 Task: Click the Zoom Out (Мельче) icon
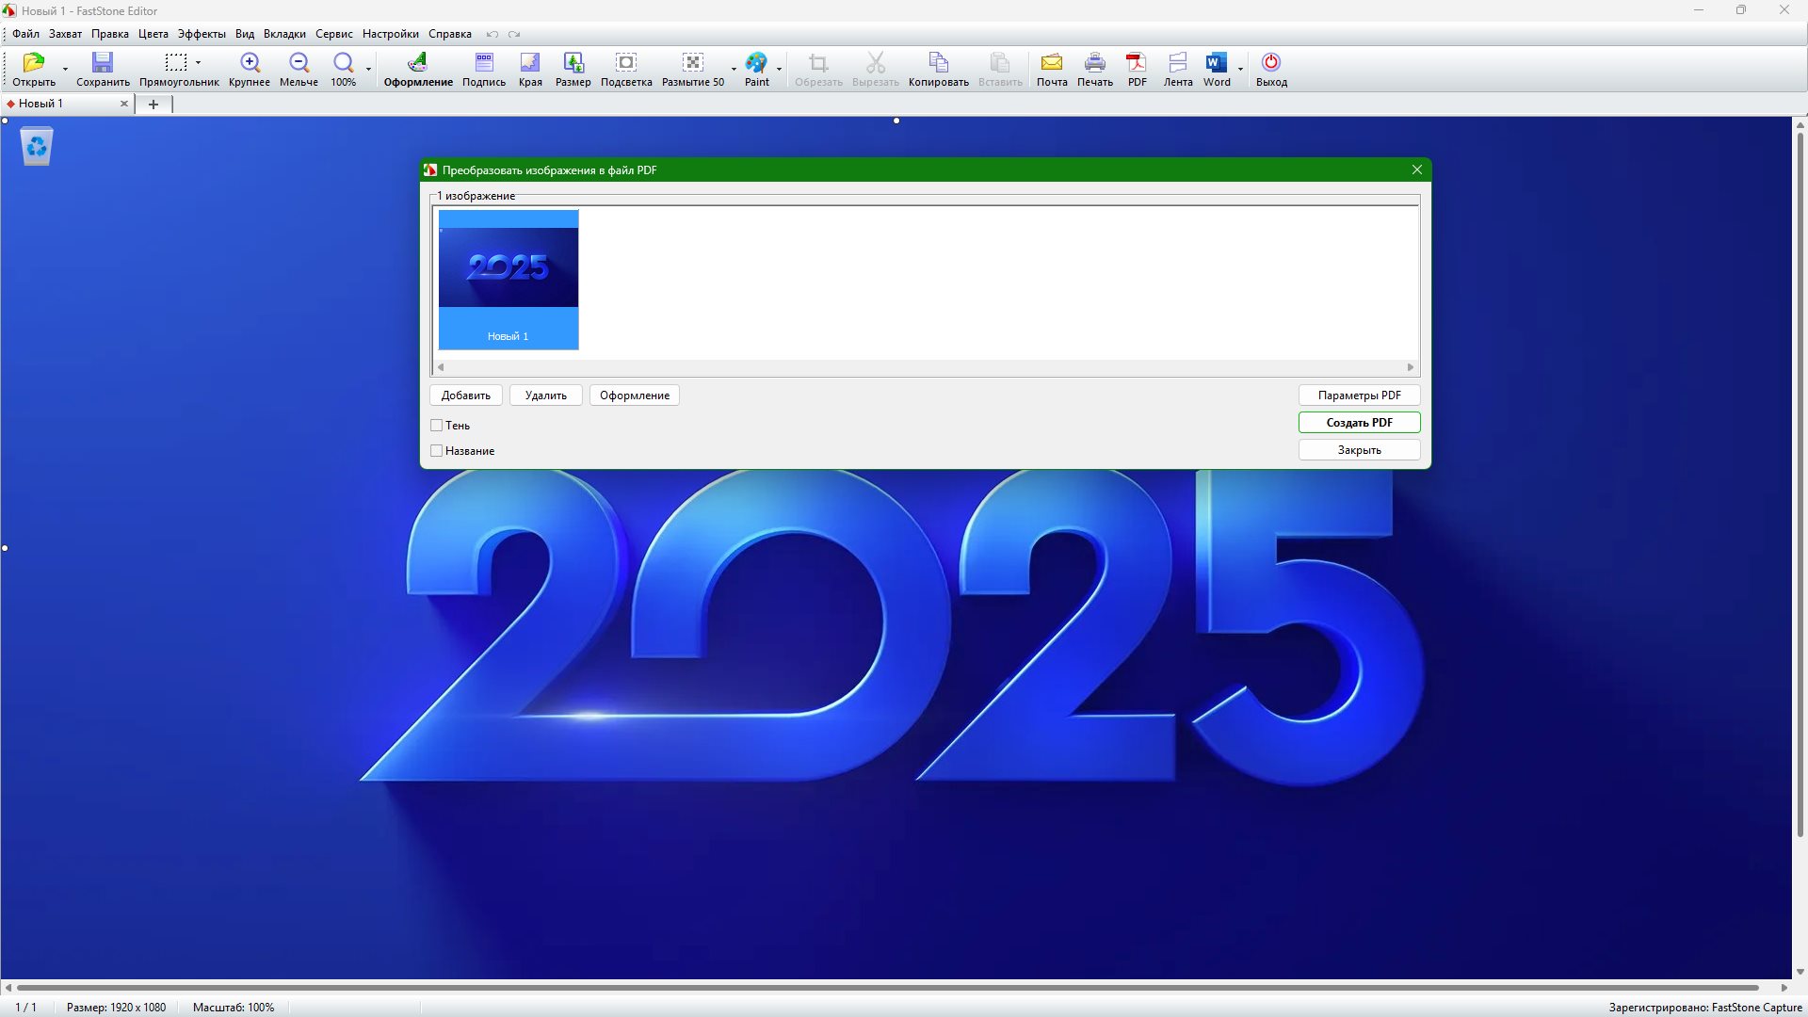[x=299, y=63]
